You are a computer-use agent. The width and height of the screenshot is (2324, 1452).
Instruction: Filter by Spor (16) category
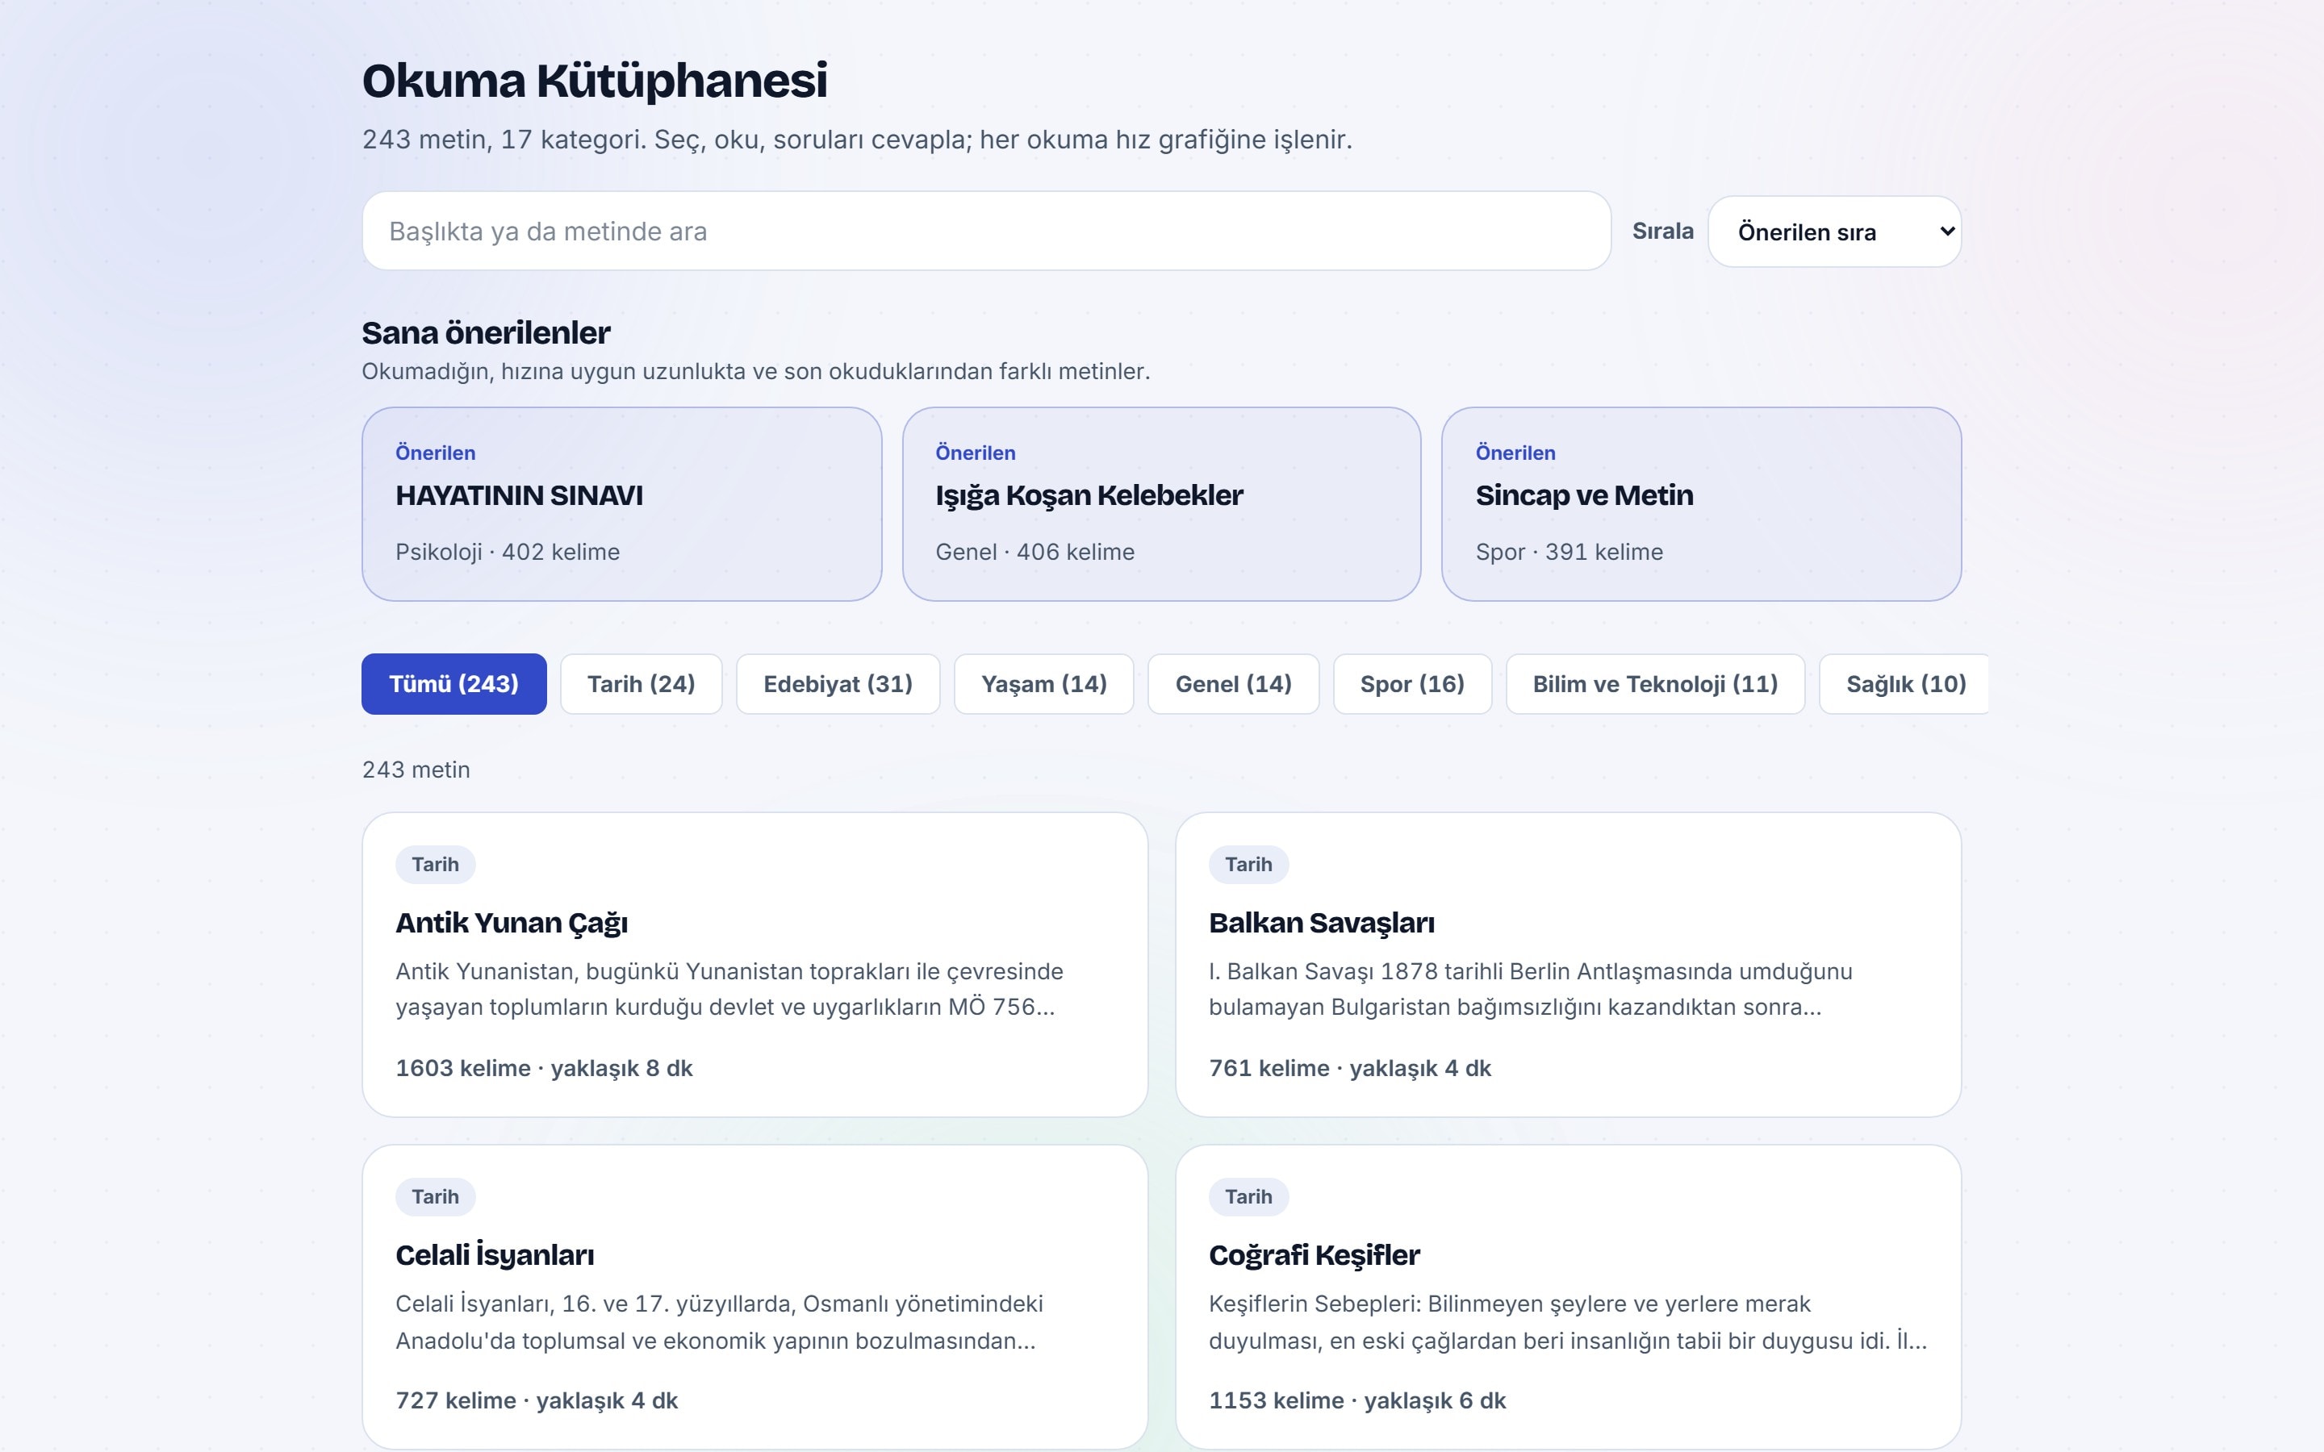[1411, 684]
